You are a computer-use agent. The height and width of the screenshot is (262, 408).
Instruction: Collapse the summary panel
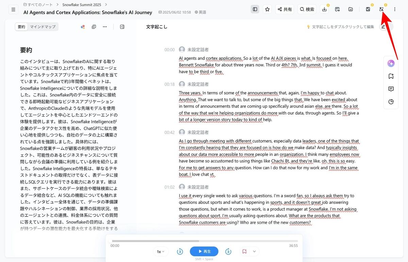click(x=122, y=27)
